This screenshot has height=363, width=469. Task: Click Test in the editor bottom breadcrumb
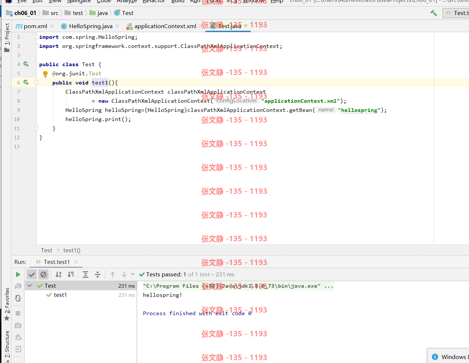pyautogui.click(x=46, y=250)
